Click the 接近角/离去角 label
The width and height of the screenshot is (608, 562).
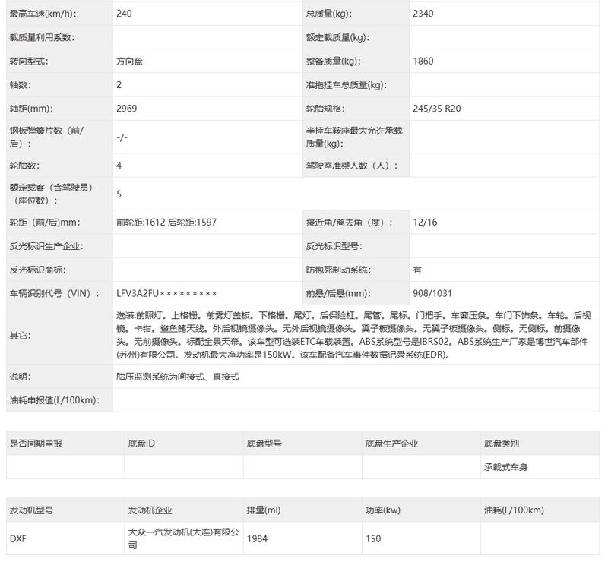pos(349,223)
